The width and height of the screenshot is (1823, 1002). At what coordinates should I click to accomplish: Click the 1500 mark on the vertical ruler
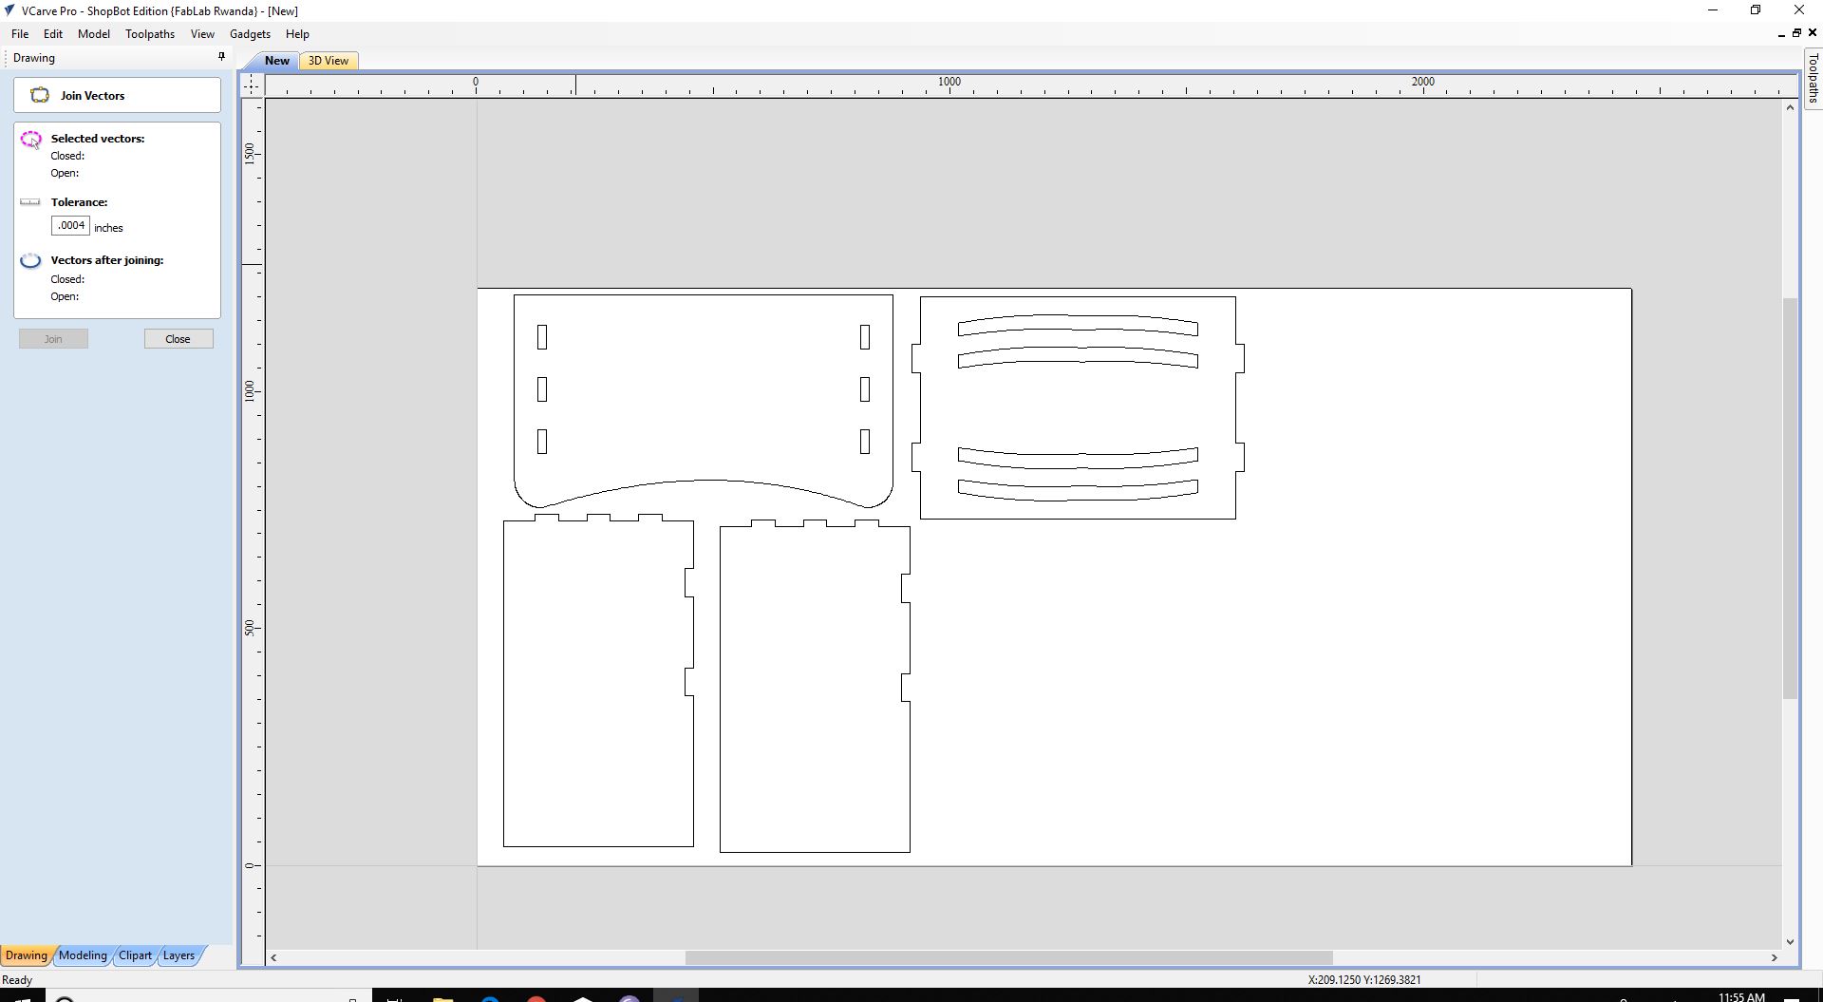250,153
